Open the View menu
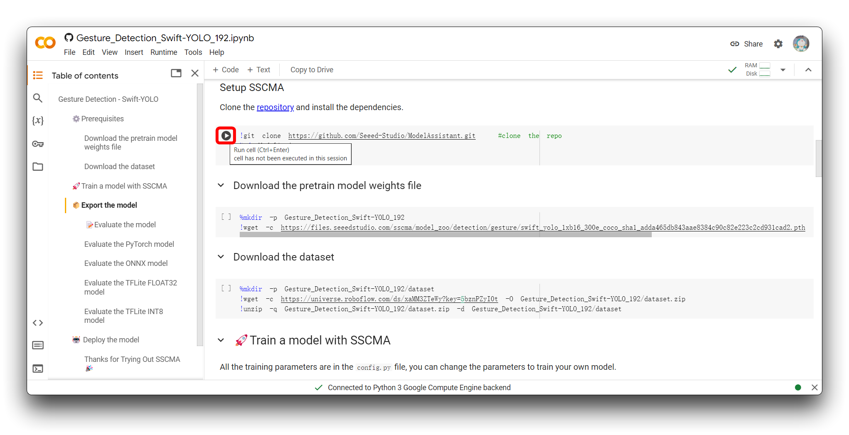This screenshot has width=849, height=435. tap(109, 52)
